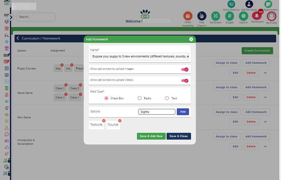Open the Snippet hashtag icon

229,16
